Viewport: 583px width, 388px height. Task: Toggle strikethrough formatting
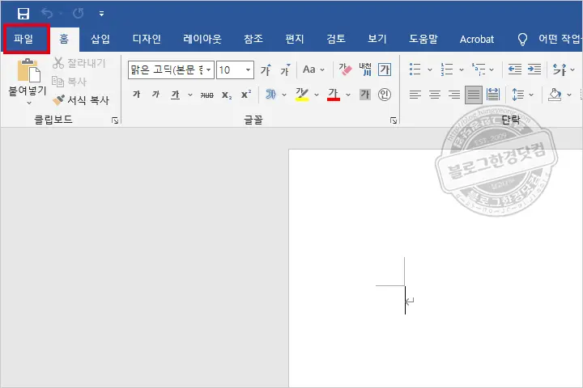coord(206,95)
